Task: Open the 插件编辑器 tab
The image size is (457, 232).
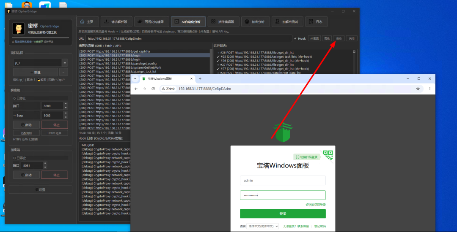Action: point(223,22)
